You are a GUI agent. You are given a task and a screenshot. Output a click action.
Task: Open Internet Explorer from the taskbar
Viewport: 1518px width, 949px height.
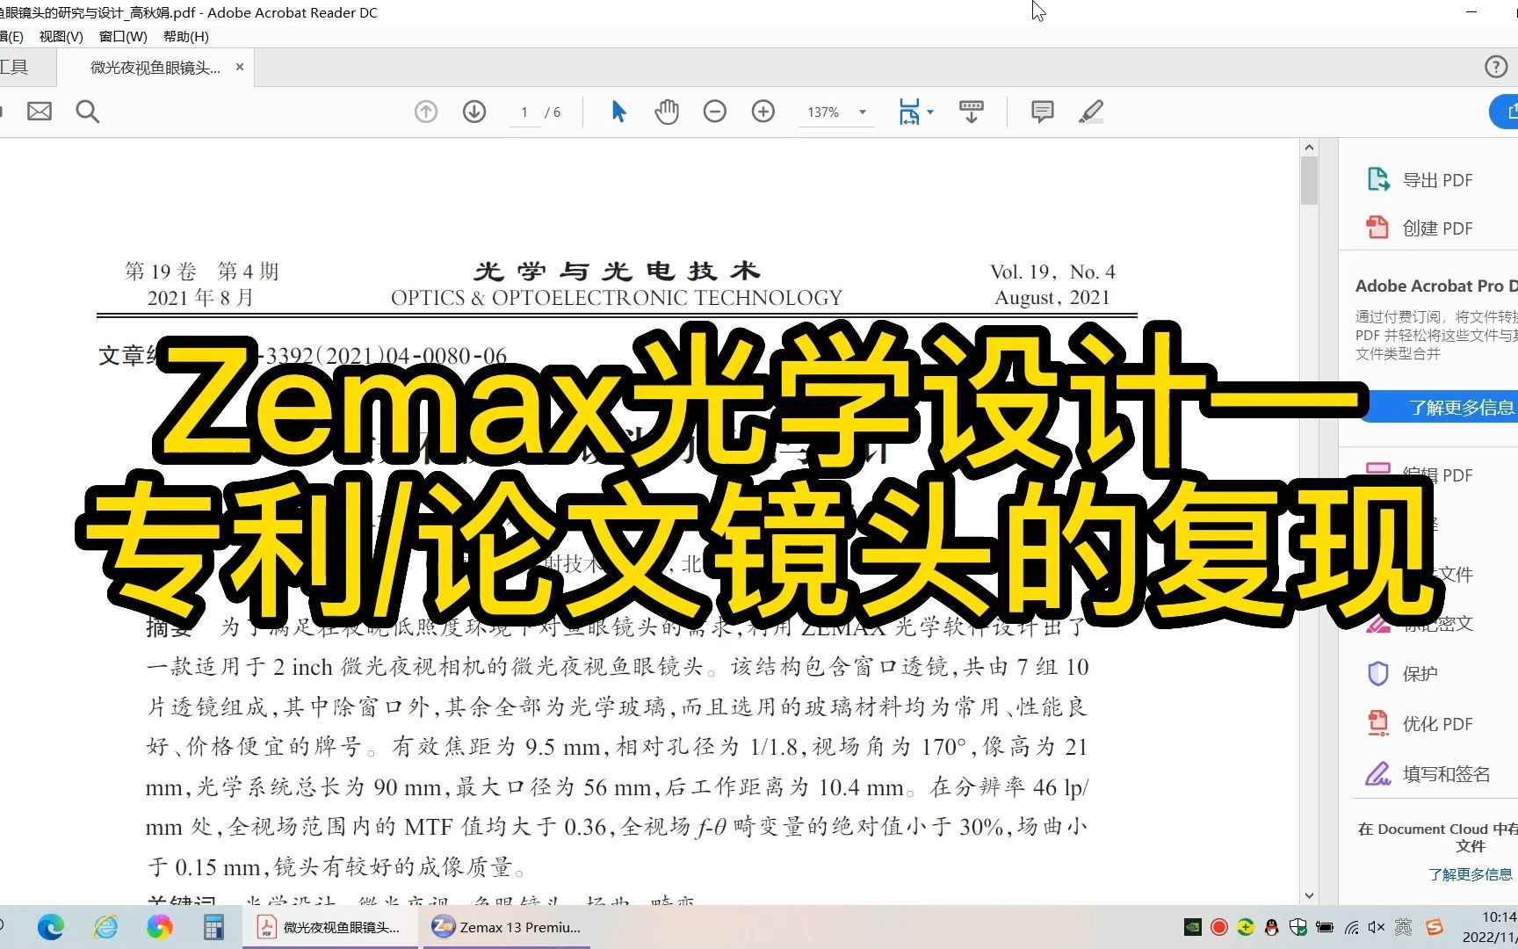click(x=105, y=927)
